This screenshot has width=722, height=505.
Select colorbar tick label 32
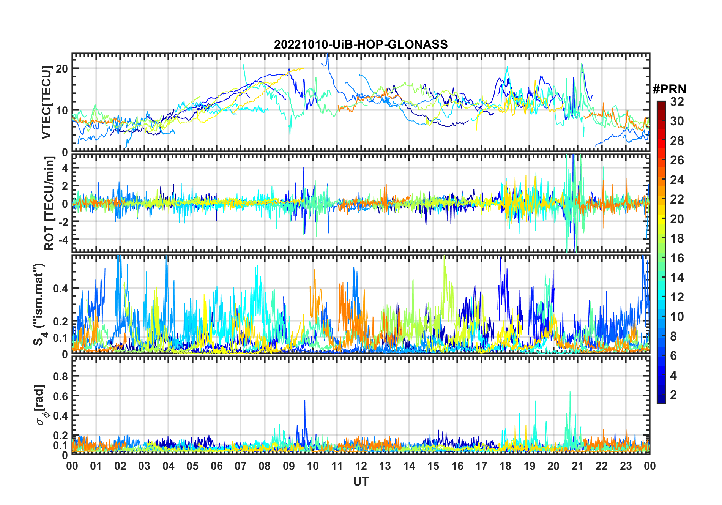[x=677, y=102]
